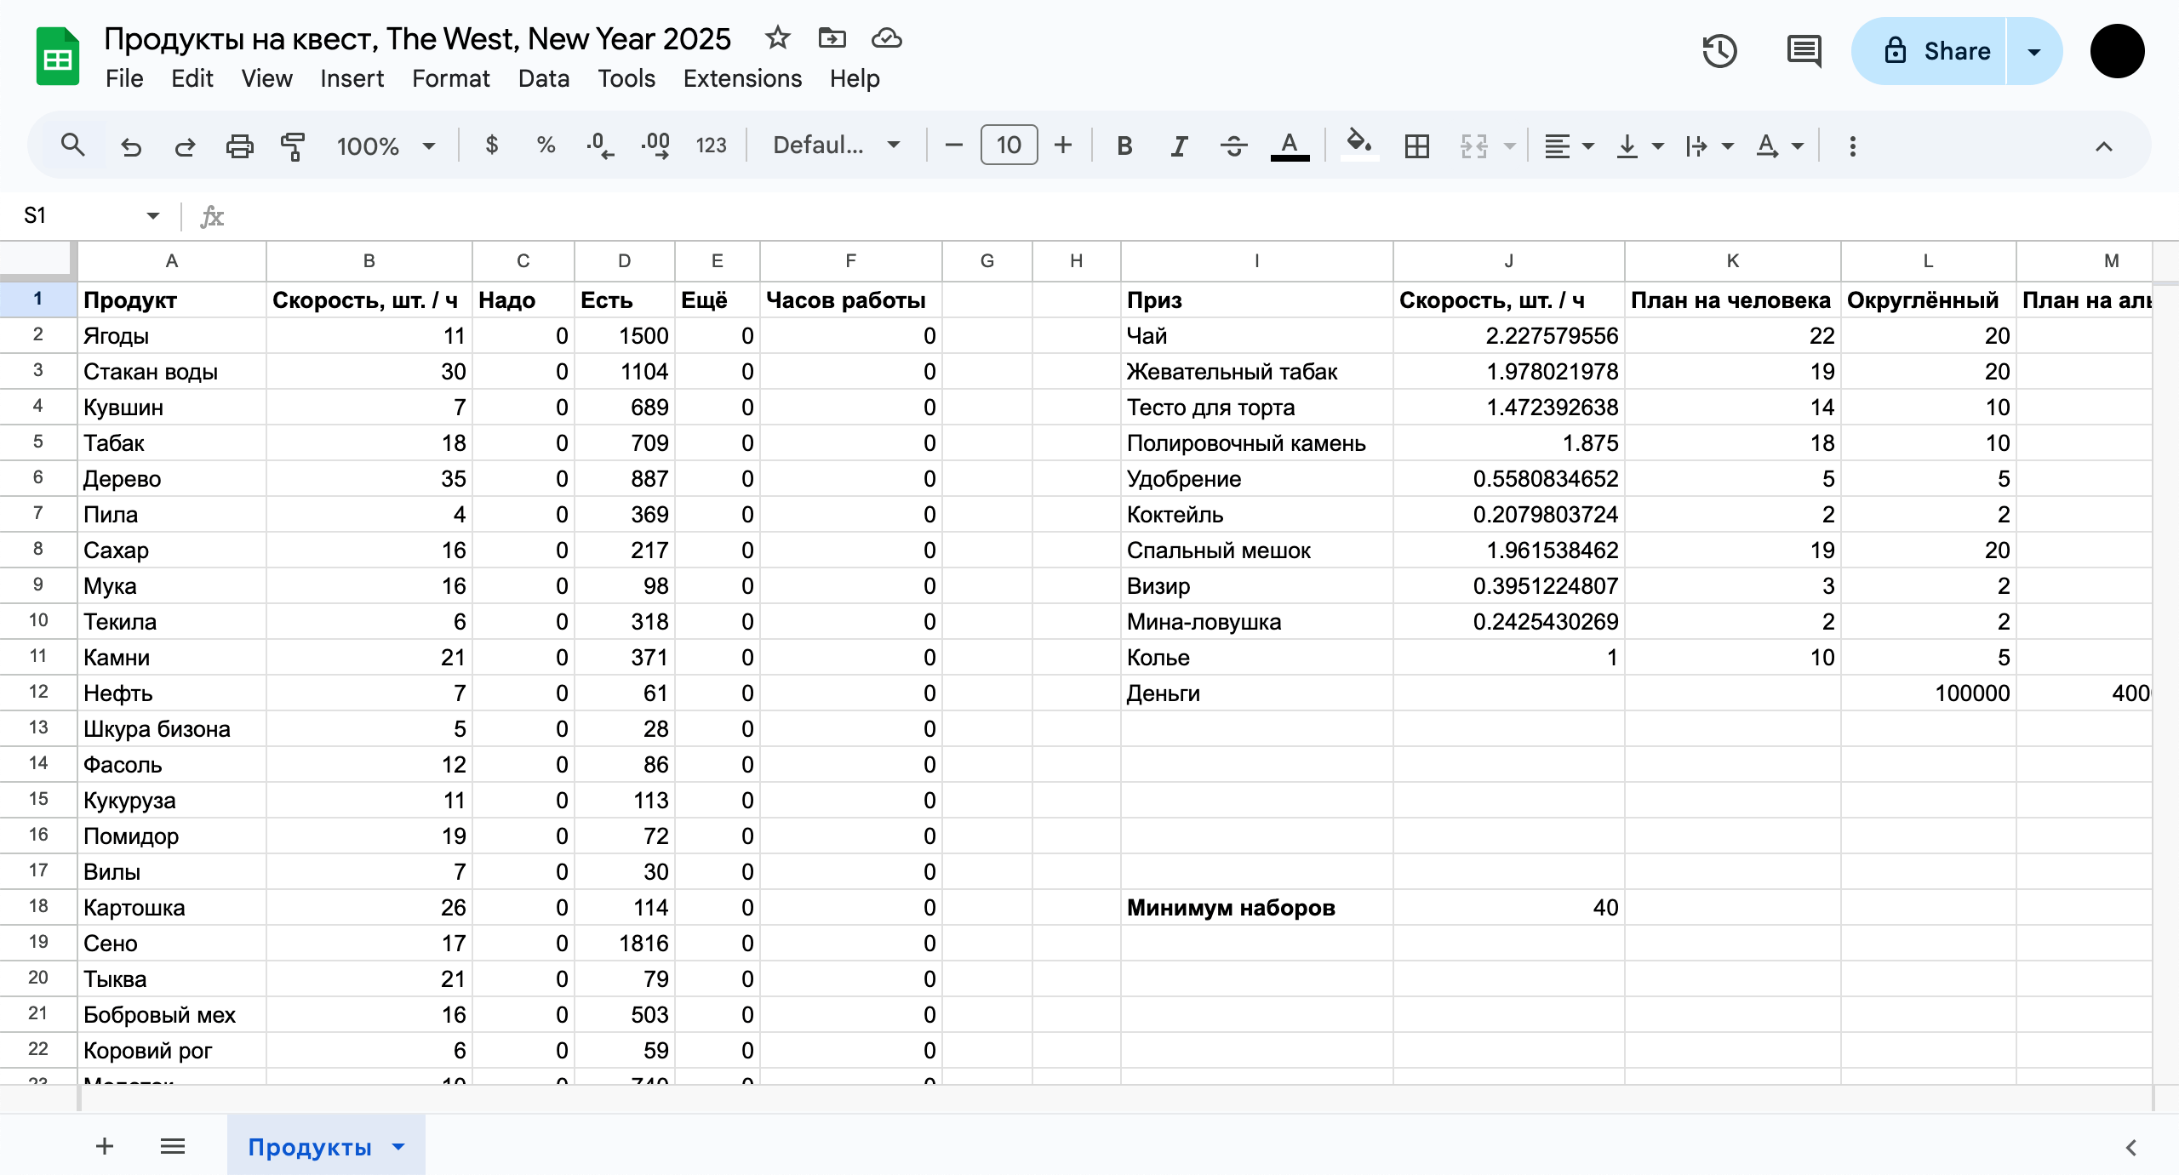Open the Edit menu
Screen dimensions: 2179x1175
click(x=192, y=78)
